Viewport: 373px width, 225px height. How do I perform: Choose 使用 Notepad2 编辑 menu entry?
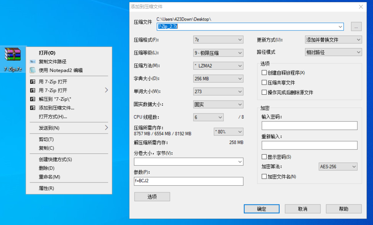click(x=69, y=70)
